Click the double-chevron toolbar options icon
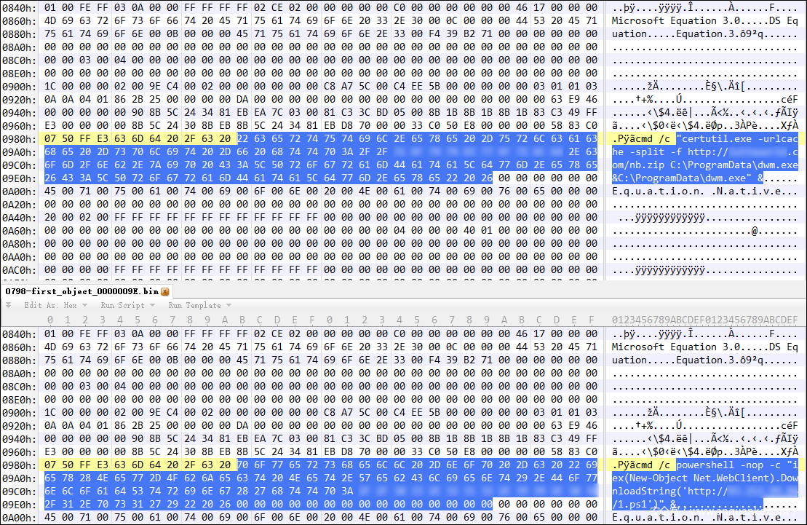Screen dimensions: 807x525 point(8,306)
